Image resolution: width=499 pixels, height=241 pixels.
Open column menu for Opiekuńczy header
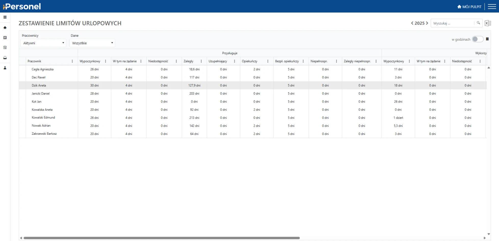[268, 61]
